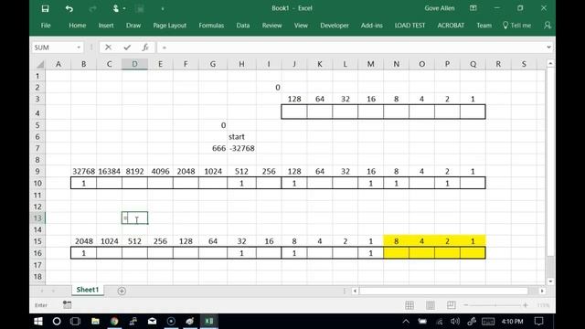Select column D header
585x329 pixels.
point(134,64)
